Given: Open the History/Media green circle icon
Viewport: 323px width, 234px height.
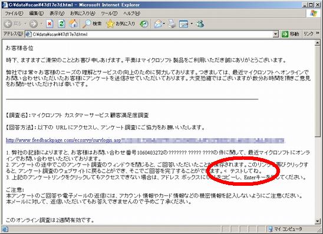Looking at the screenshot, I should point(144,24).
